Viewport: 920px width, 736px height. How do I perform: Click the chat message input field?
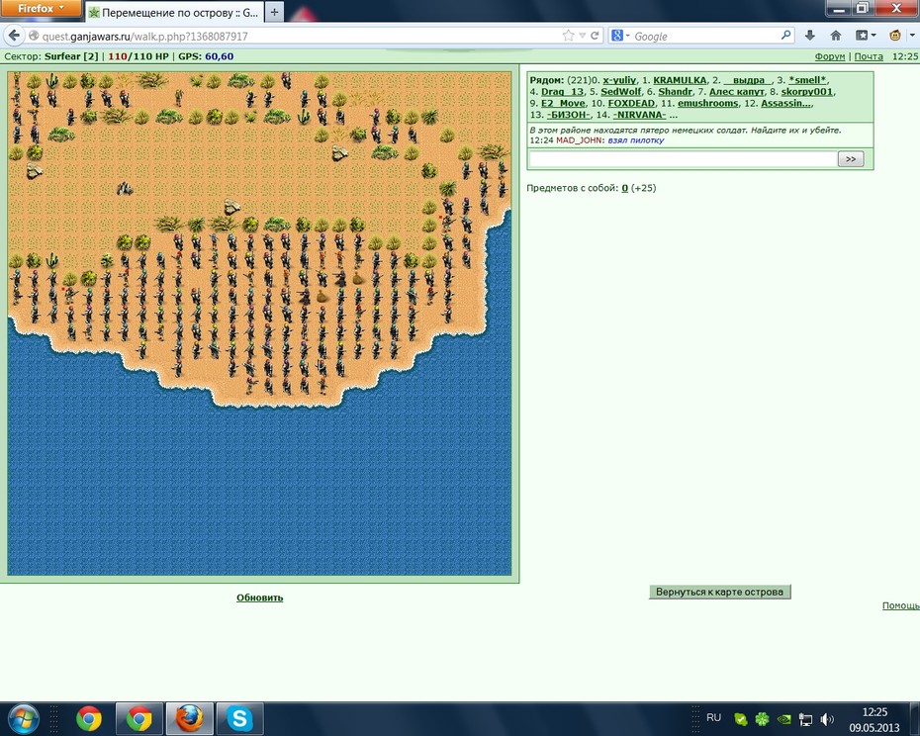[683, 159]
